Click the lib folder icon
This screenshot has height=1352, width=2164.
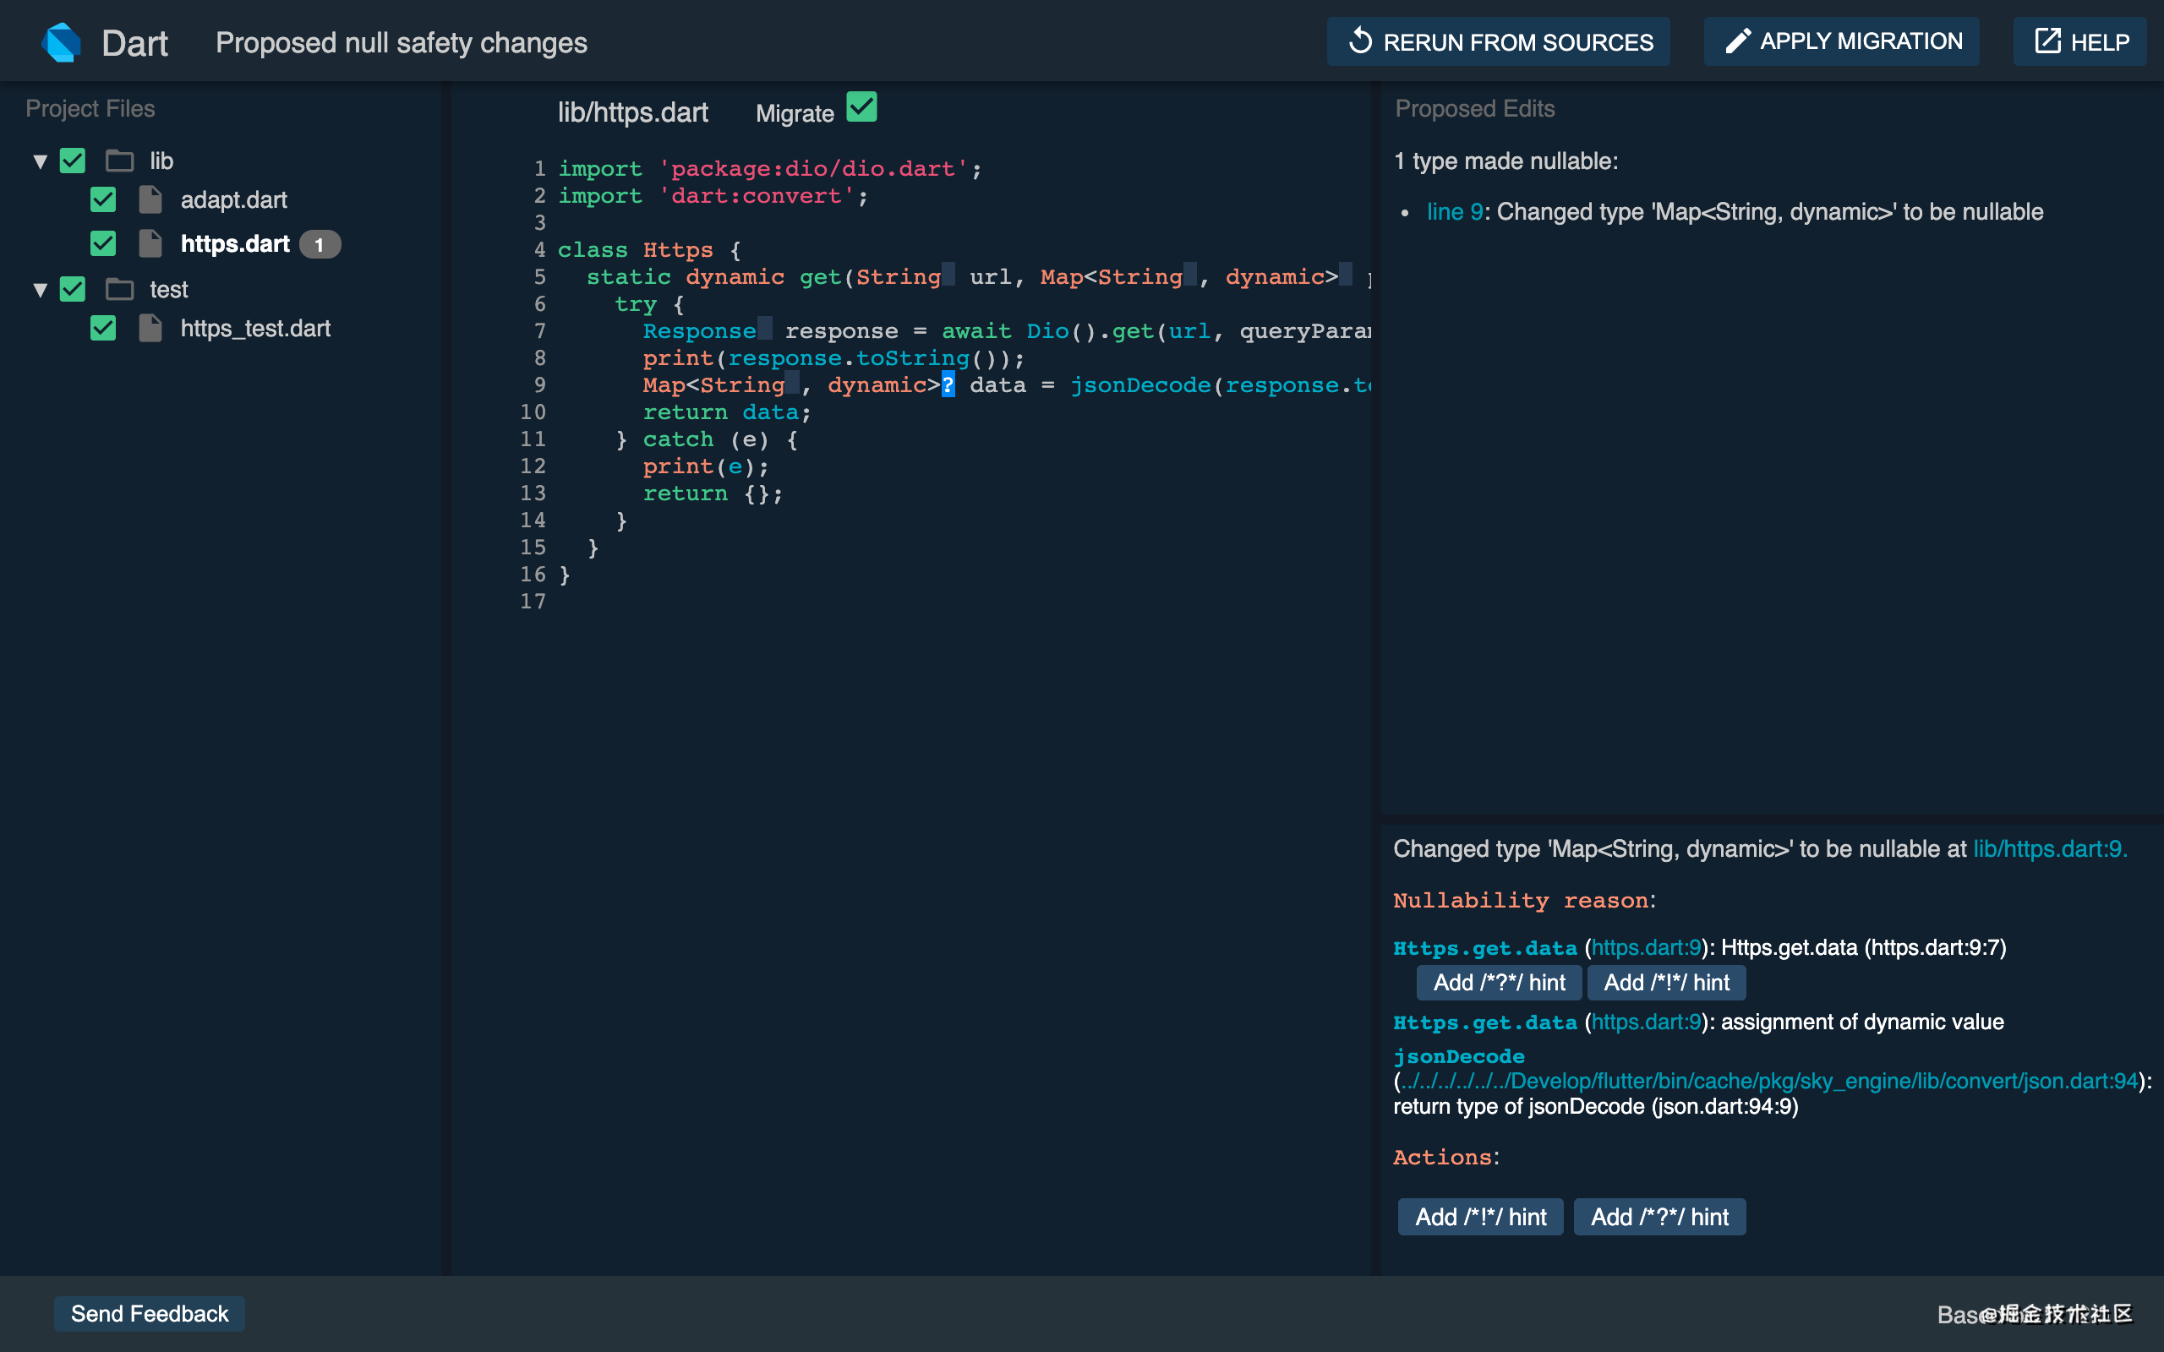point(120,161)
